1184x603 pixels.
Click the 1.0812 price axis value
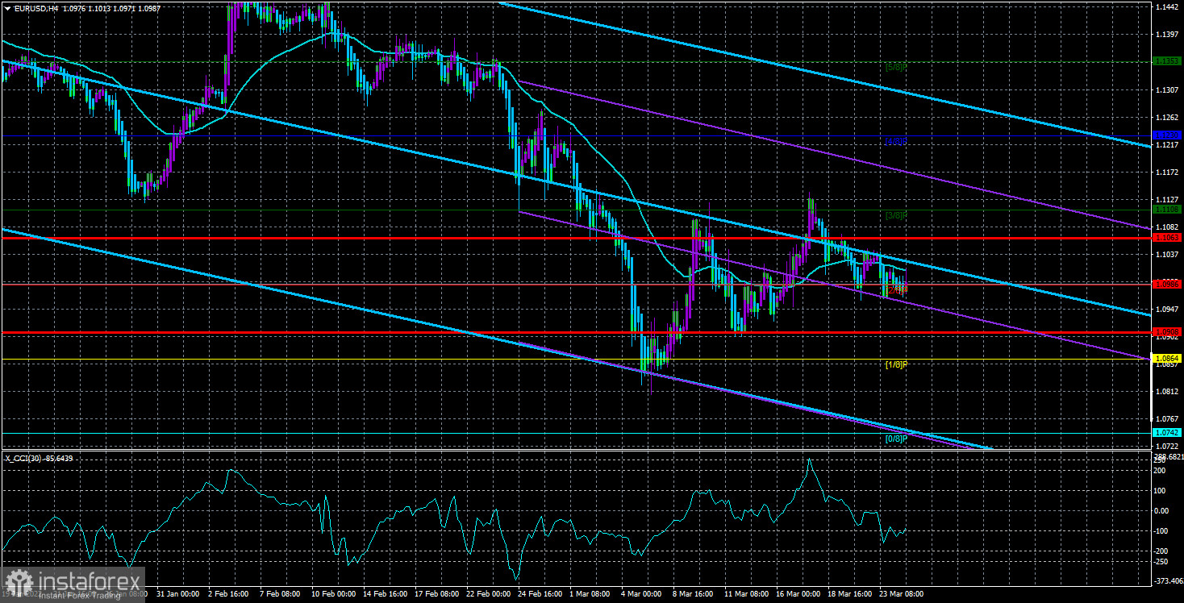tap(1167, 392)
